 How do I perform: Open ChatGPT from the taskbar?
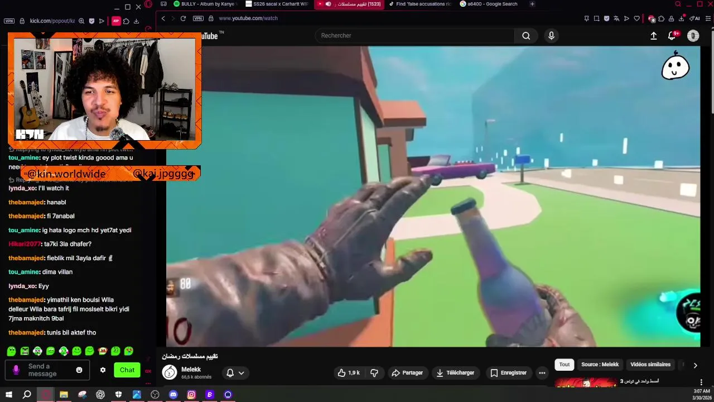pyautogui.click(x=100, y=395)
